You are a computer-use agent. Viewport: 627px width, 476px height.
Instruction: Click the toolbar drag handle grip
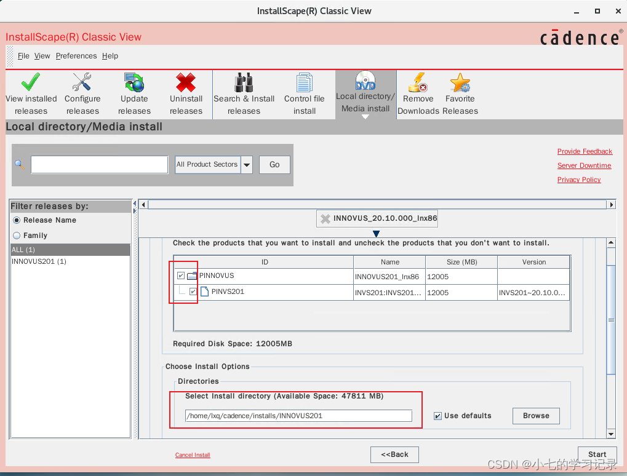10,56
